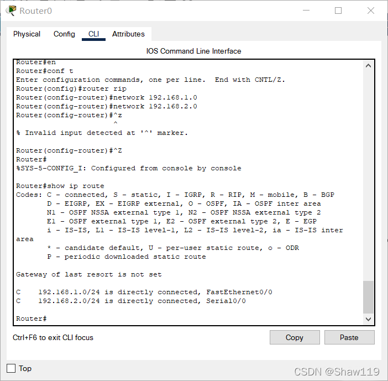388x381 pixels.
Task: Click the 'N1 - OSPF NSSA external type 1' line
Action: point(184,212)
